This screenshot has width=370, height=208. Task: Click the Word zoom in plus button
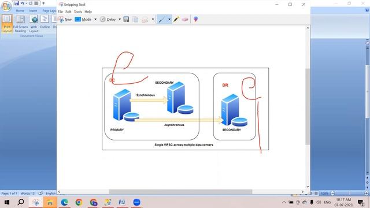(367, 194)
